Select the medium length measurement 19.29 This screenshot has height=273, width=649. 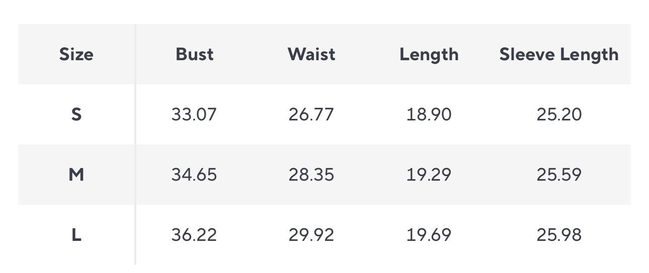(x=429, y=175)
